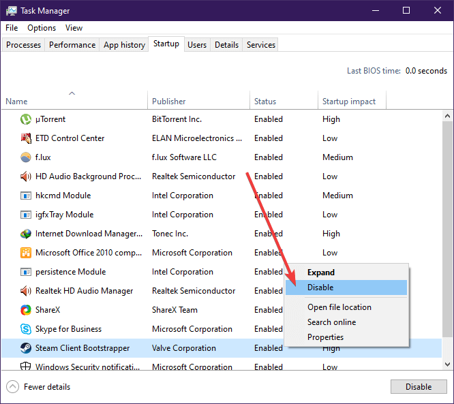This screenshot has width=454, height=404.
Task: Click the µTorrent app icon
Action: [x=26, y=119]
